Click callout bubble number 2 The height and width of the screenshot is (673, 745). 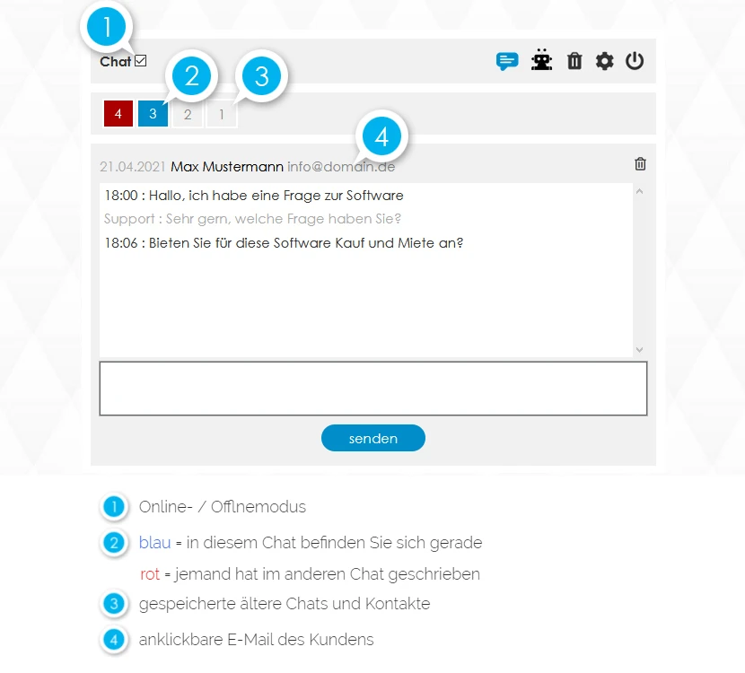pos(191,75)
